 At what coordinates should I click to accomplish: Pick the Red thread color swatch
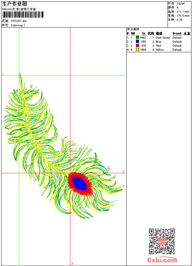tap(137, 45)
